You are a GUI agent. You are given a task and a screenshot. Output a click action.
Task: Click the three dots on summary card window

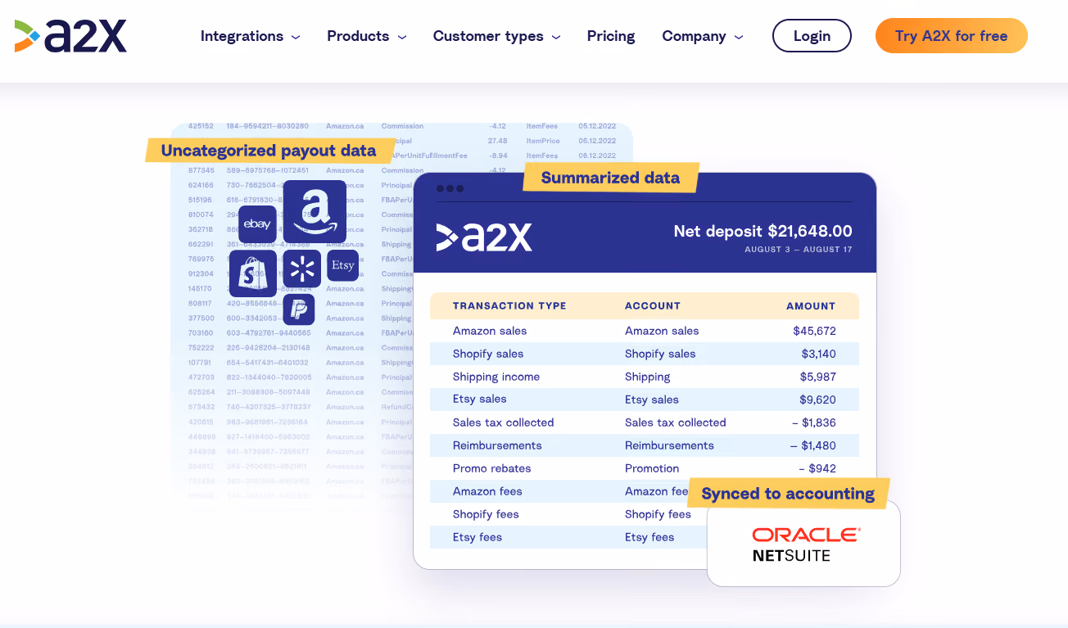(450, 188)
